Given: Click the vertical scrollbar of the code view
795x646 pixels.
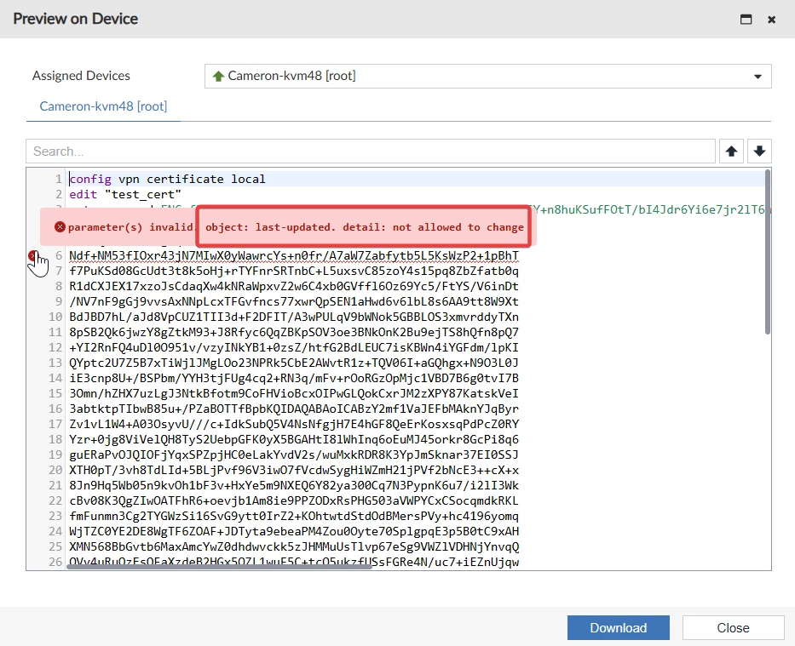Looking at the screenshot, I should tap(768, 252).
